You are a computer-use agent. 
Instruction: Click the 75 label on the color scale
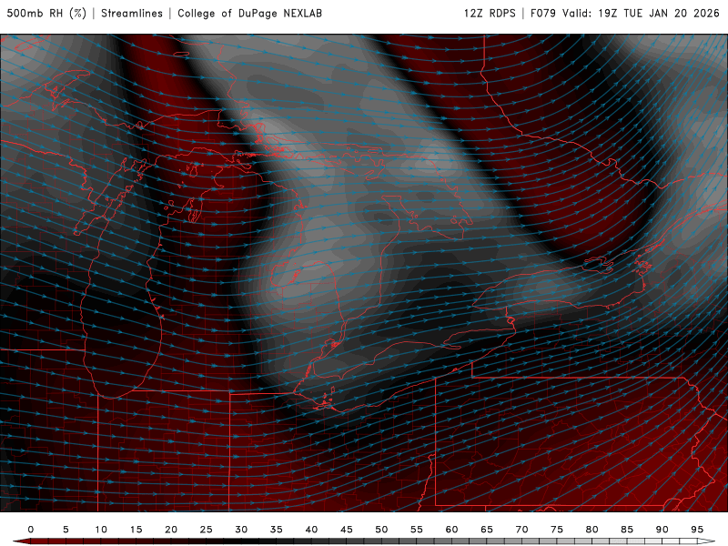click(557, 530)
